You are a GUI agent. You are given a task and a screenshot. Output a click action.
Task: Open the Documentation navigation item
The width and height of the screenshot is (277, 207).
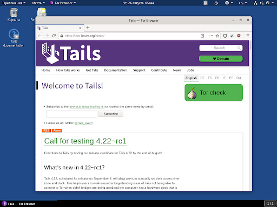point(116,70)
